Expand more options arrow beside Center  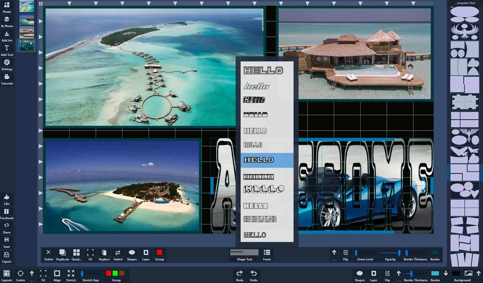32,273
